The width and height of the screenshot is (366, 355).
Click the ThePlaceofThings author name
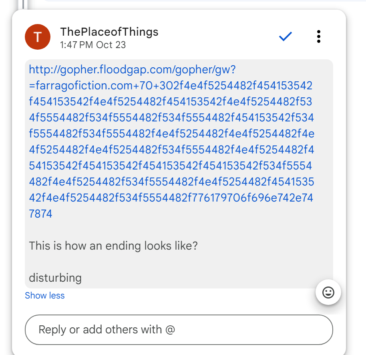pos(109,32)
